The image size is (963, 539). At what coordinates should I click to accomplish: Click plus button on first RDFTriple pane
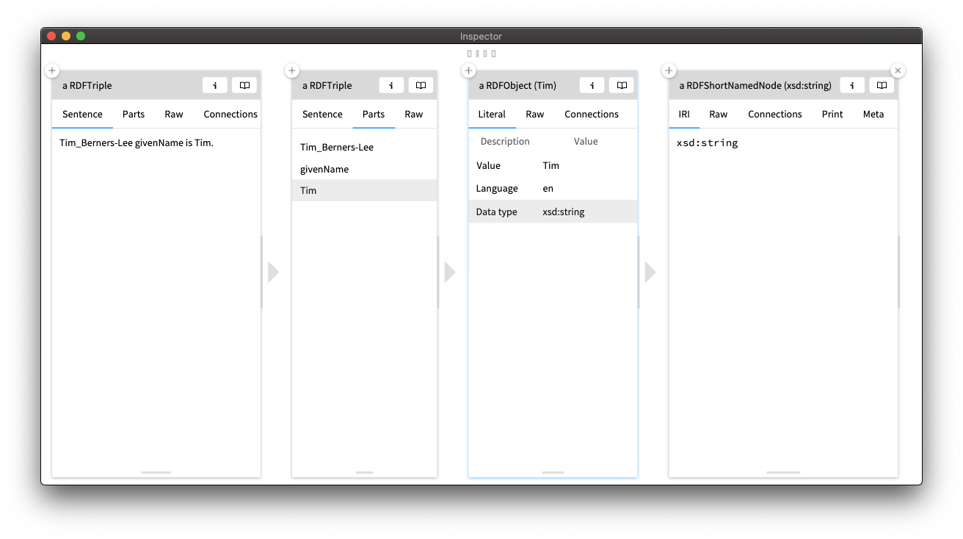coord(52,70)
